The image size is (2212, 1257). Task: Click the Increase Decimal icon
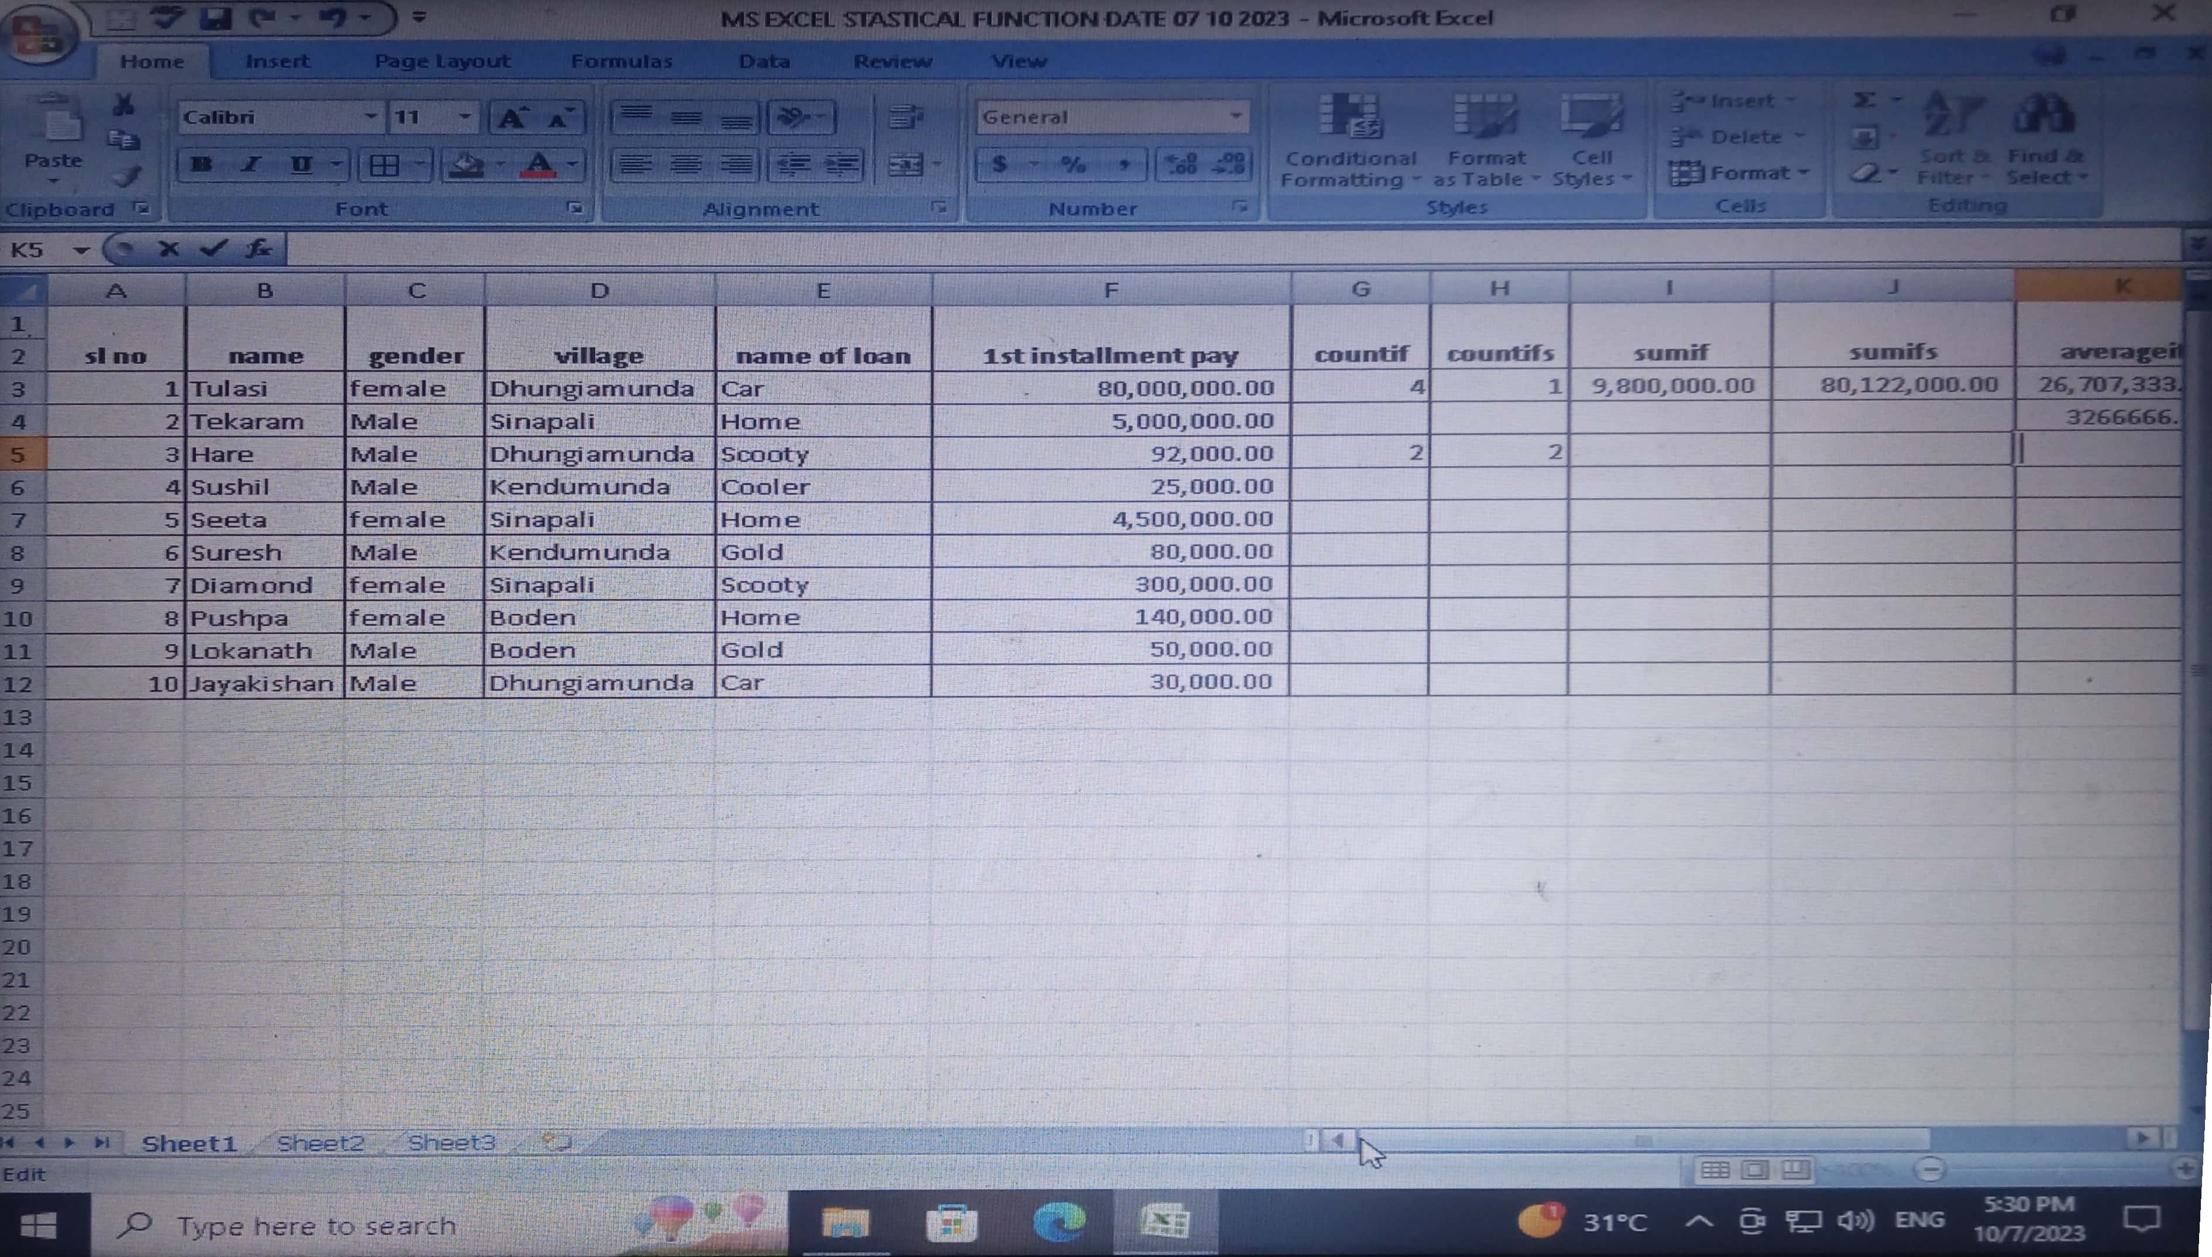[1181, 164]
